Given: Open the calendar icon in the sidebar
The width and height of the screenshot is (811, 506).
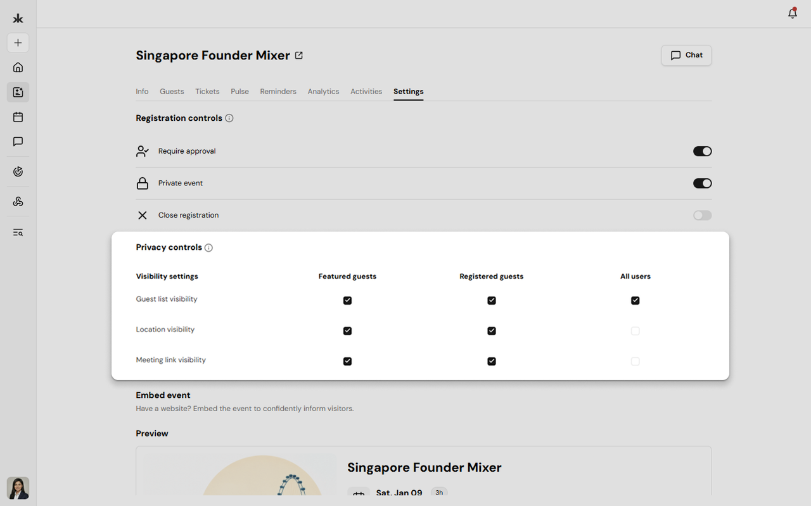Looking at the screenshot, I should point(18,117).
